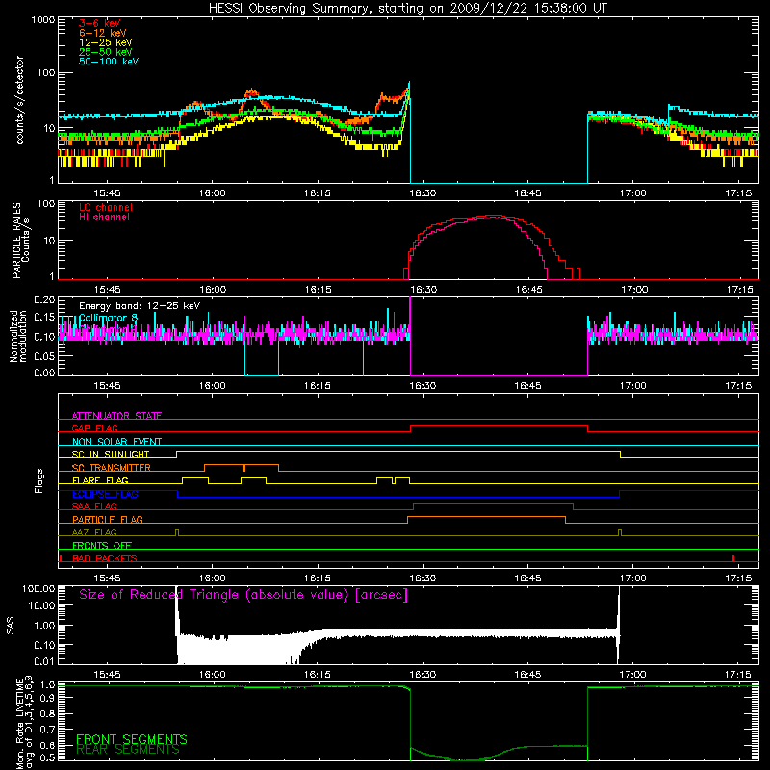Select the ATTENUATOR STATE flag label

pos(116,416)
